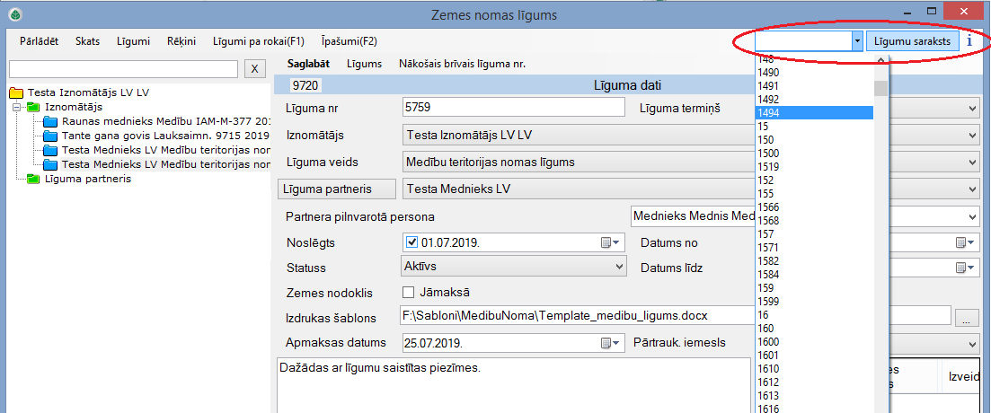
Task: Click into the contract notes text area
Action: pos(513,386)
